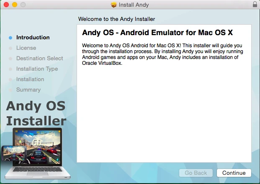Open the Installation Type step
This screenshot has height=184, width=260.
[x=37, y=69]
